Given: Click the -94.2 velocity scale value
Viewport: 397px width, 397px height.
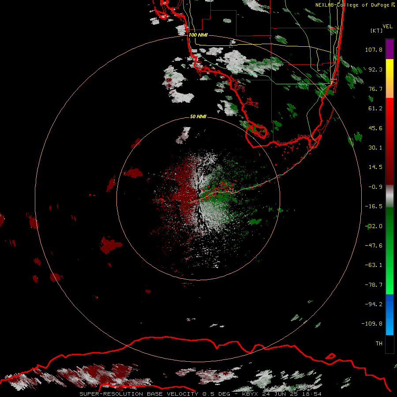Looking at the screenshot, I should point(374,304).
